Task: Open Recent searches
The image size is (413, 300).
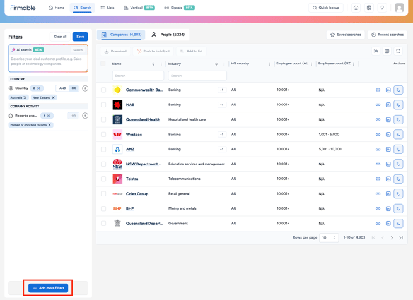Action: [387, 35]
